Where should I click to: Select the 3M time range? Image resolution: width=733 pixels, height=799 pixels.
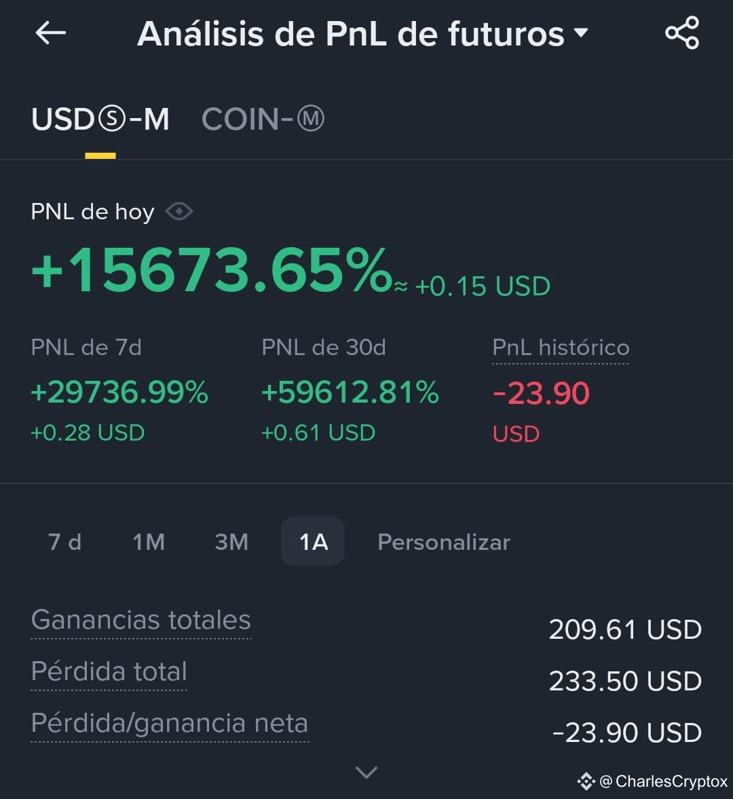231,542
